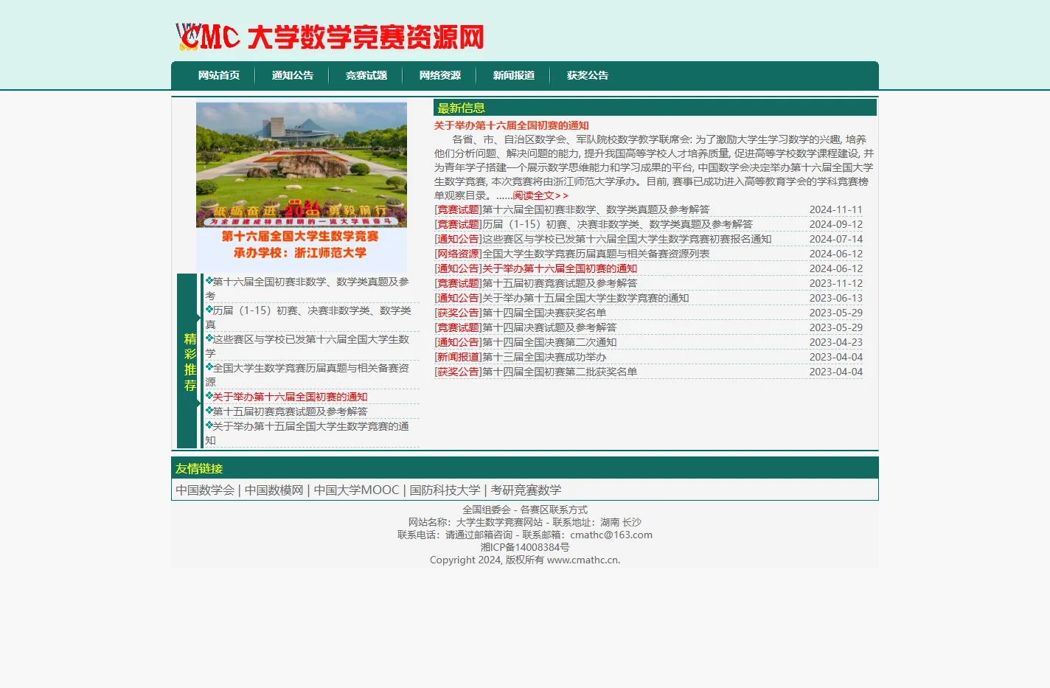The width and height of the screenshot is (1050, 688).
Task: Open 第十三届全国决赛成功举办
Action: [x=545, y=357]
